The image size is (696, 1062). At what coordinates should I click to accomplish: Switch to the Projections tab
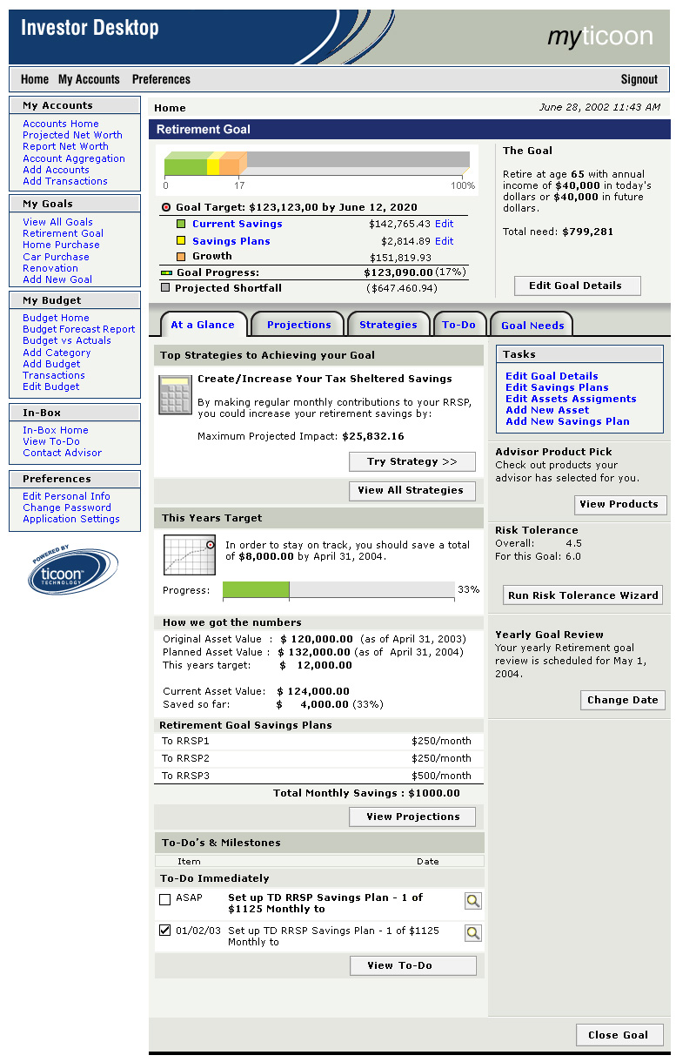tap(298, 325)
